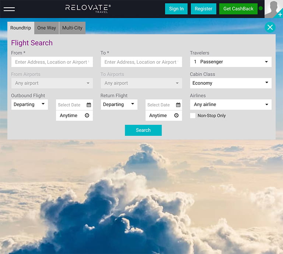The width and height of the screenshot is (283, 254).
Task: Expand the Travelers passenger dropdown
Action: pyautogui.click(x=231, y=62)
